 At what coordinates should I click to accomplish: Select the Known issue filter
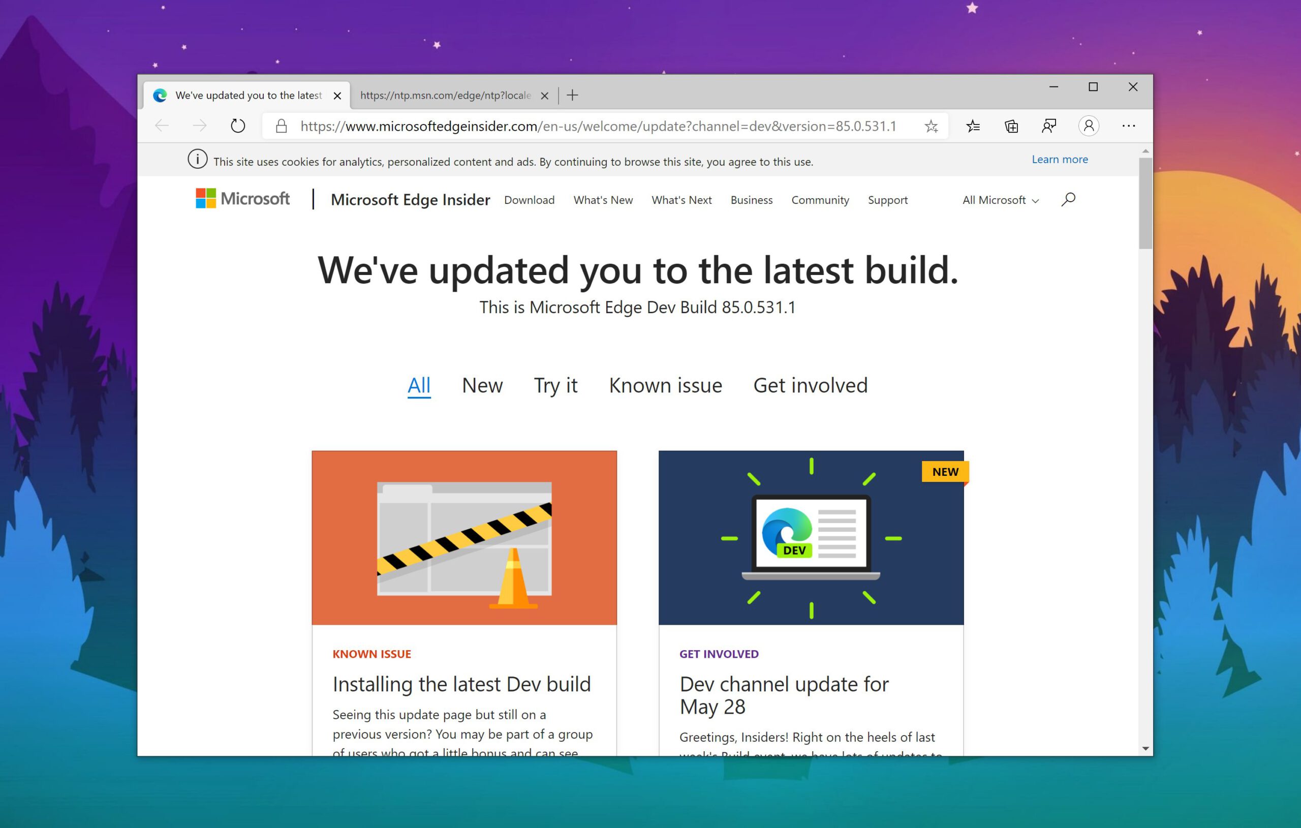point(665,386)
